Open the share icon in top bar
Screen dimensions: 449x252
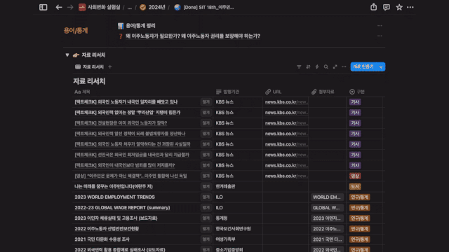point(373,7)
